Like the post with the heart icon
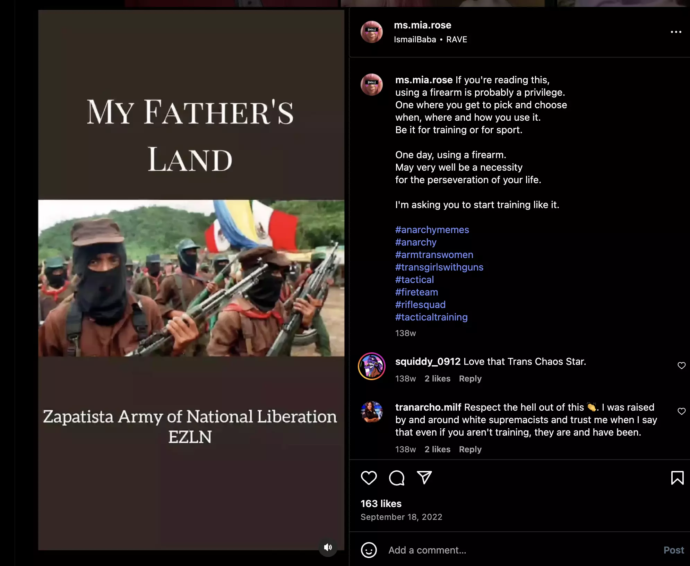The image size is (690, 566). pos(369,478)
